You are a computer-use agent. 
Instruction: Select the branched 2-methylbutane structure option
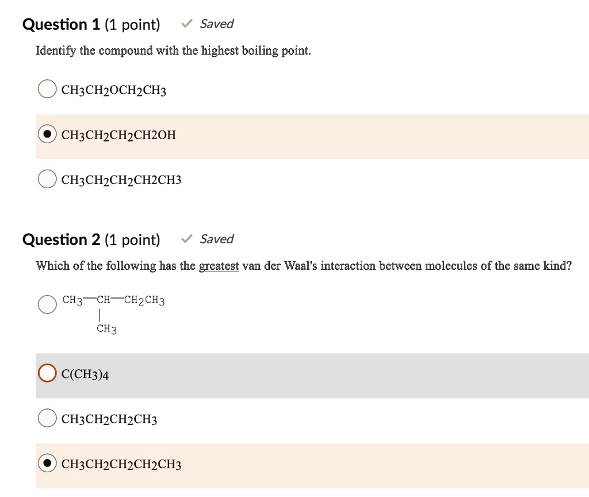(x=47, y=304)
